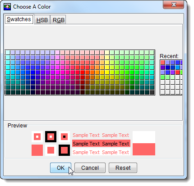Select the Swatches tab
This screenshot has width=194, height=186.
coord(19,19)
